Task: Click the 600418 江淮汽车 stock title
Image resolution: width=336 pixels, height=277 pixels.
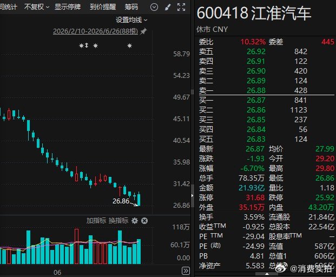Action: (x=254, y=14)
